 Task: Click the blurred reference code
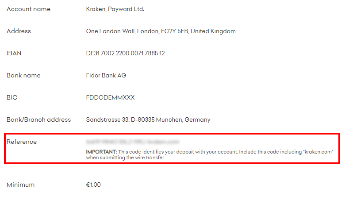132,142
